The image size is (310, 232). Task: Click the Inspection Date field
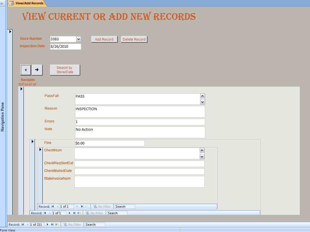tap(66, 46)
